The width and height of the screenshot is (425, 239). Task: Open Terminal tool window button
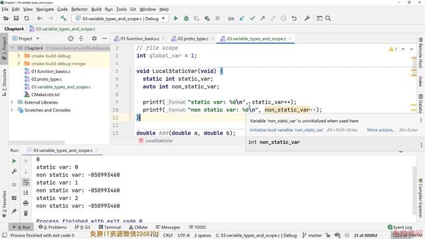pyautogui.click(x=110, y=227)
